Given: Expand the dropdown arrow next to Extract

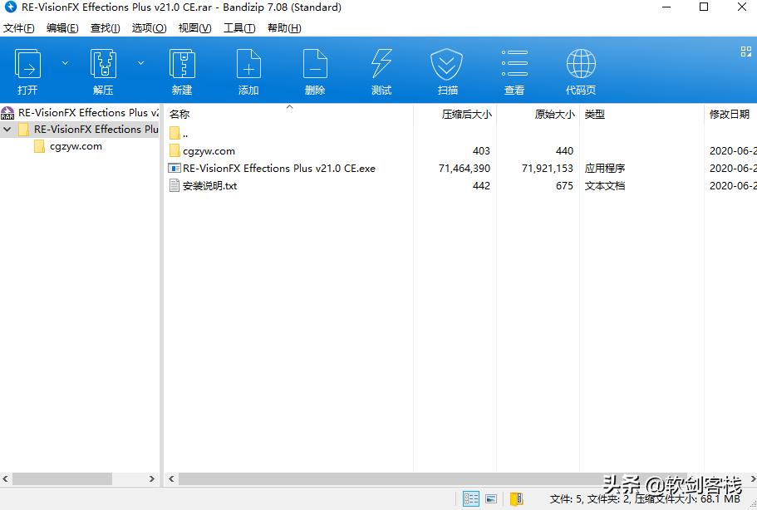Looking at the screenshot, I should (x=140, y=62).
